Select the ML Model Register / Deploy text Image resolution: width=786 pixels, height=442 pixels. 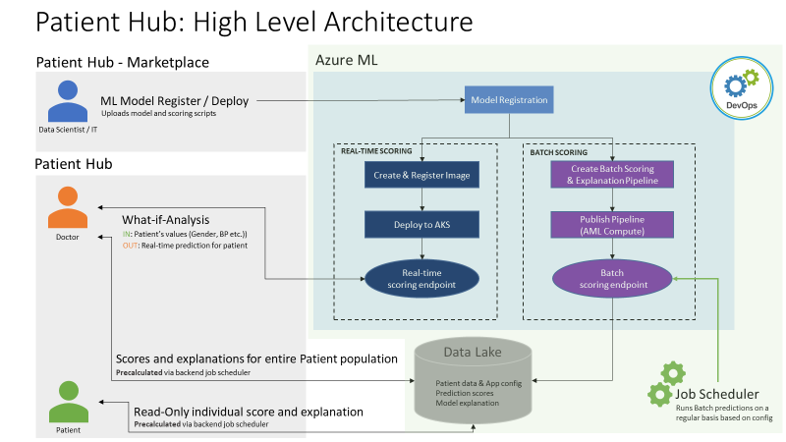[x=175, y=101]
